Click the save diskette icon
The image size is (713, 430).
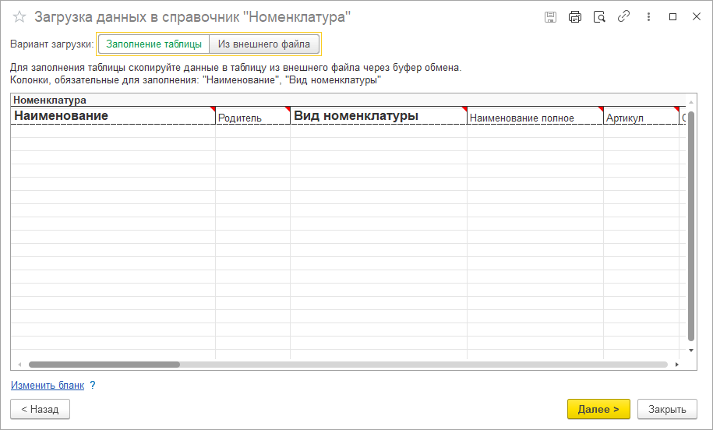coord(550,16)
